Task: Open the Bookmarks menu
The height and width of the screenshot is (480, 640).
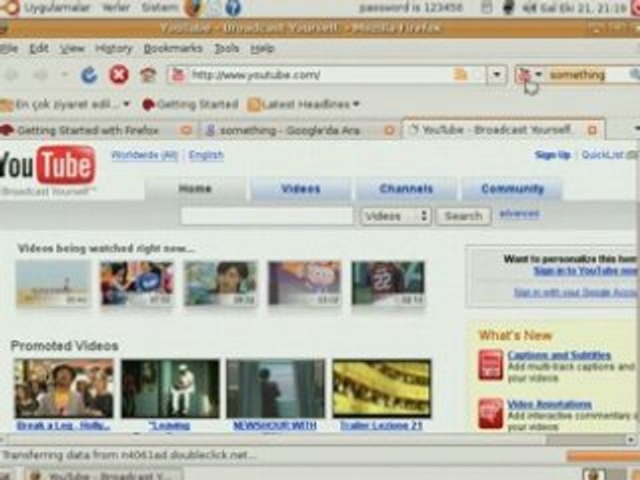Action: point(173,49)
